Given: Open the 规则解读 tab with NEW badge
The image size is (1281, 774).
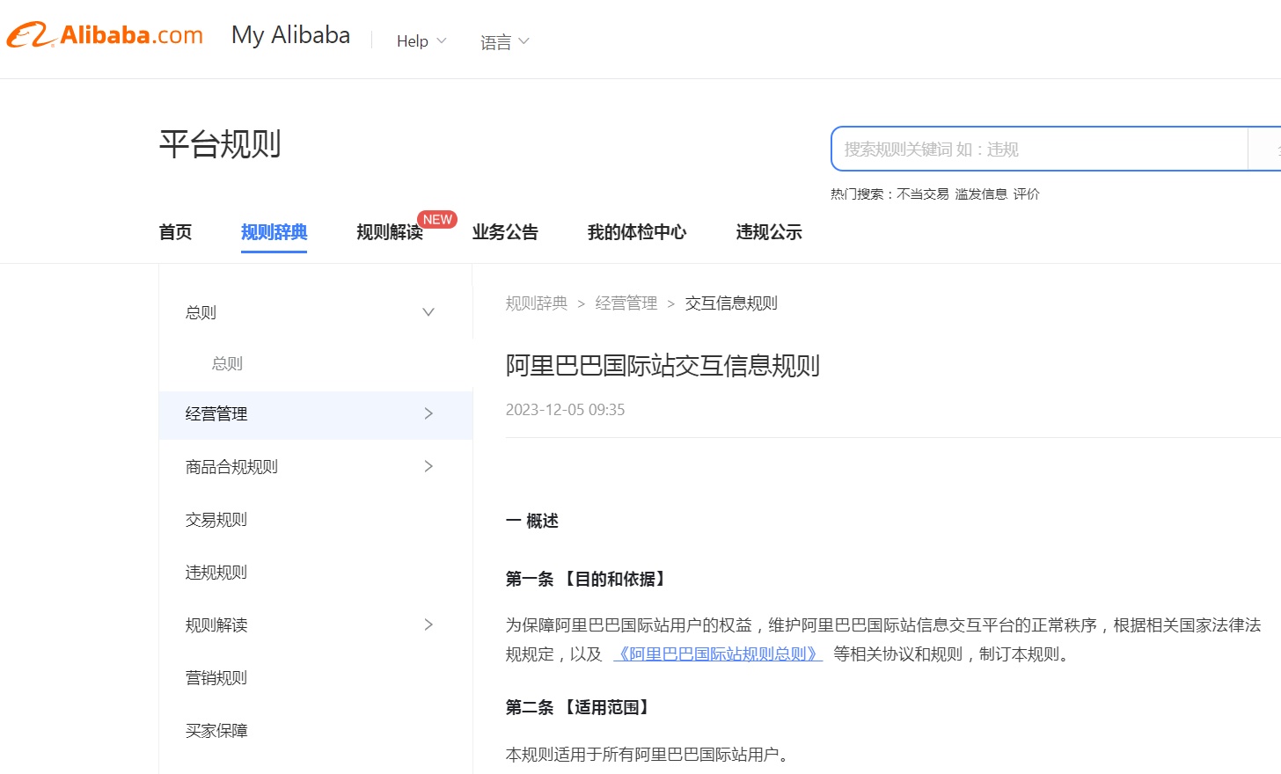Looking at the screenshot, I should (x=390, y=232).
